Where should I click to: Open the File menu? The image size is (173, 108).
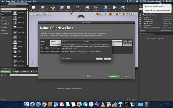coord(18,1)
